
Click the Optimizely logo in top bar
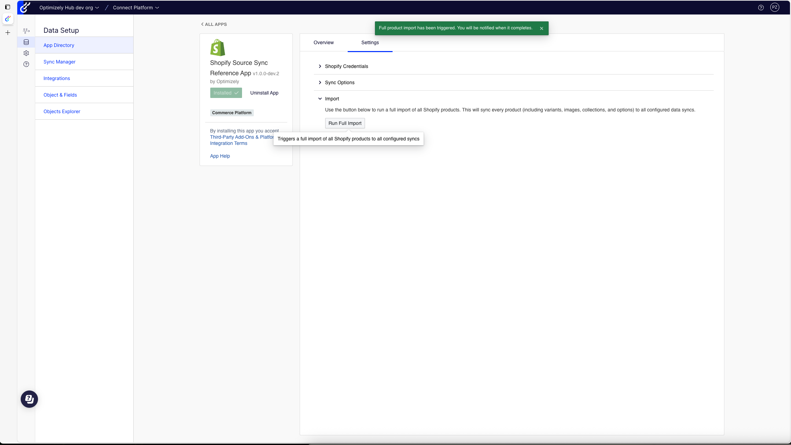pos(25,7)
